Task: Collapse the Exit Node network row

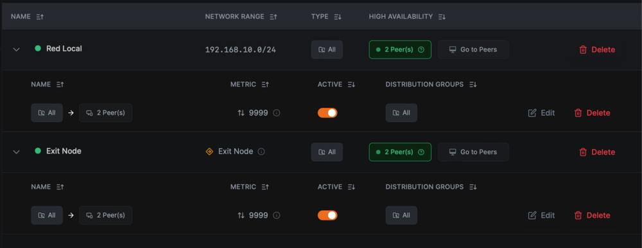Action: click(x=17, y=152)
